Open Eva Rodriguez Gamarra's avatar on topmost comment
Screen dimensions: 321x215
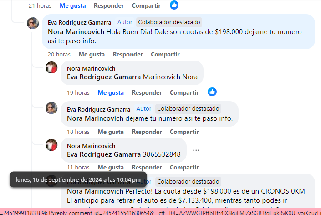coord(33,23)
